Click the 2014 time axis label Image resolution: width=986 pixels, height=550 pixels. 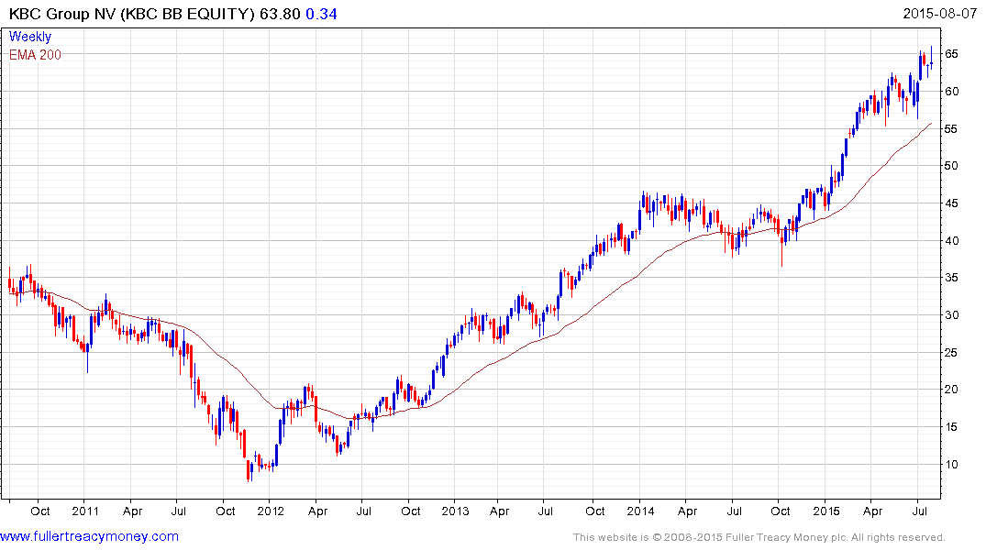[x=640, y=511]
